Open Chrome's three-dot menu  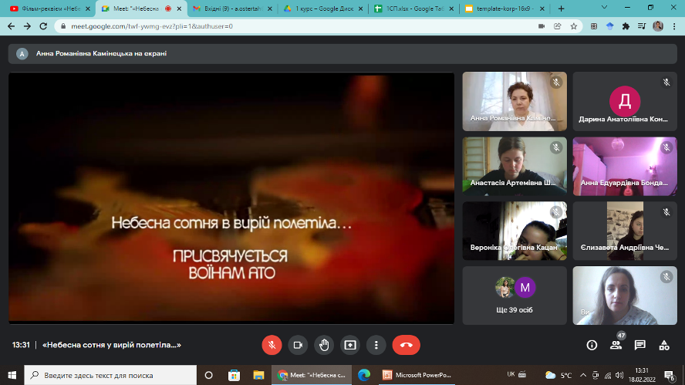[674, 26]
